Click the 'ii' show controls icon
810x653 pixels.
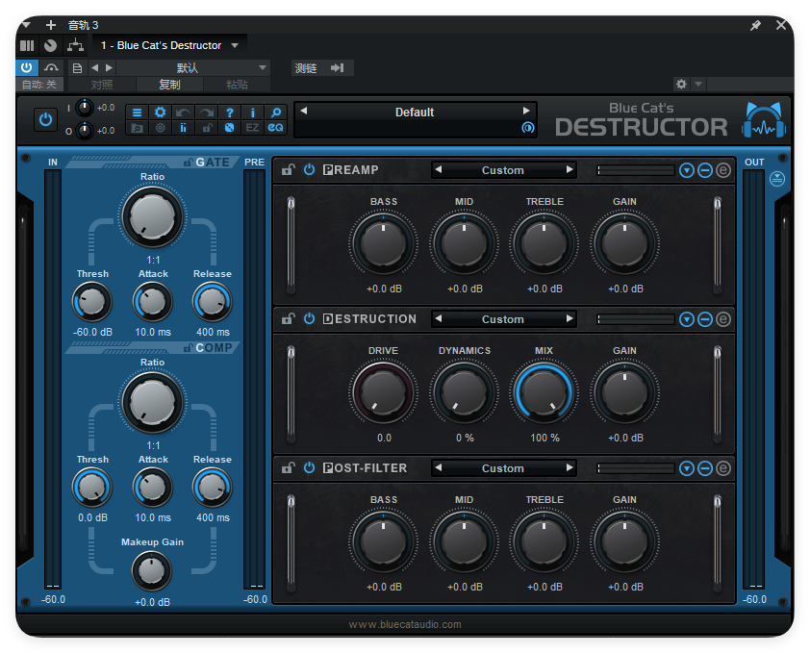[183, 128]
